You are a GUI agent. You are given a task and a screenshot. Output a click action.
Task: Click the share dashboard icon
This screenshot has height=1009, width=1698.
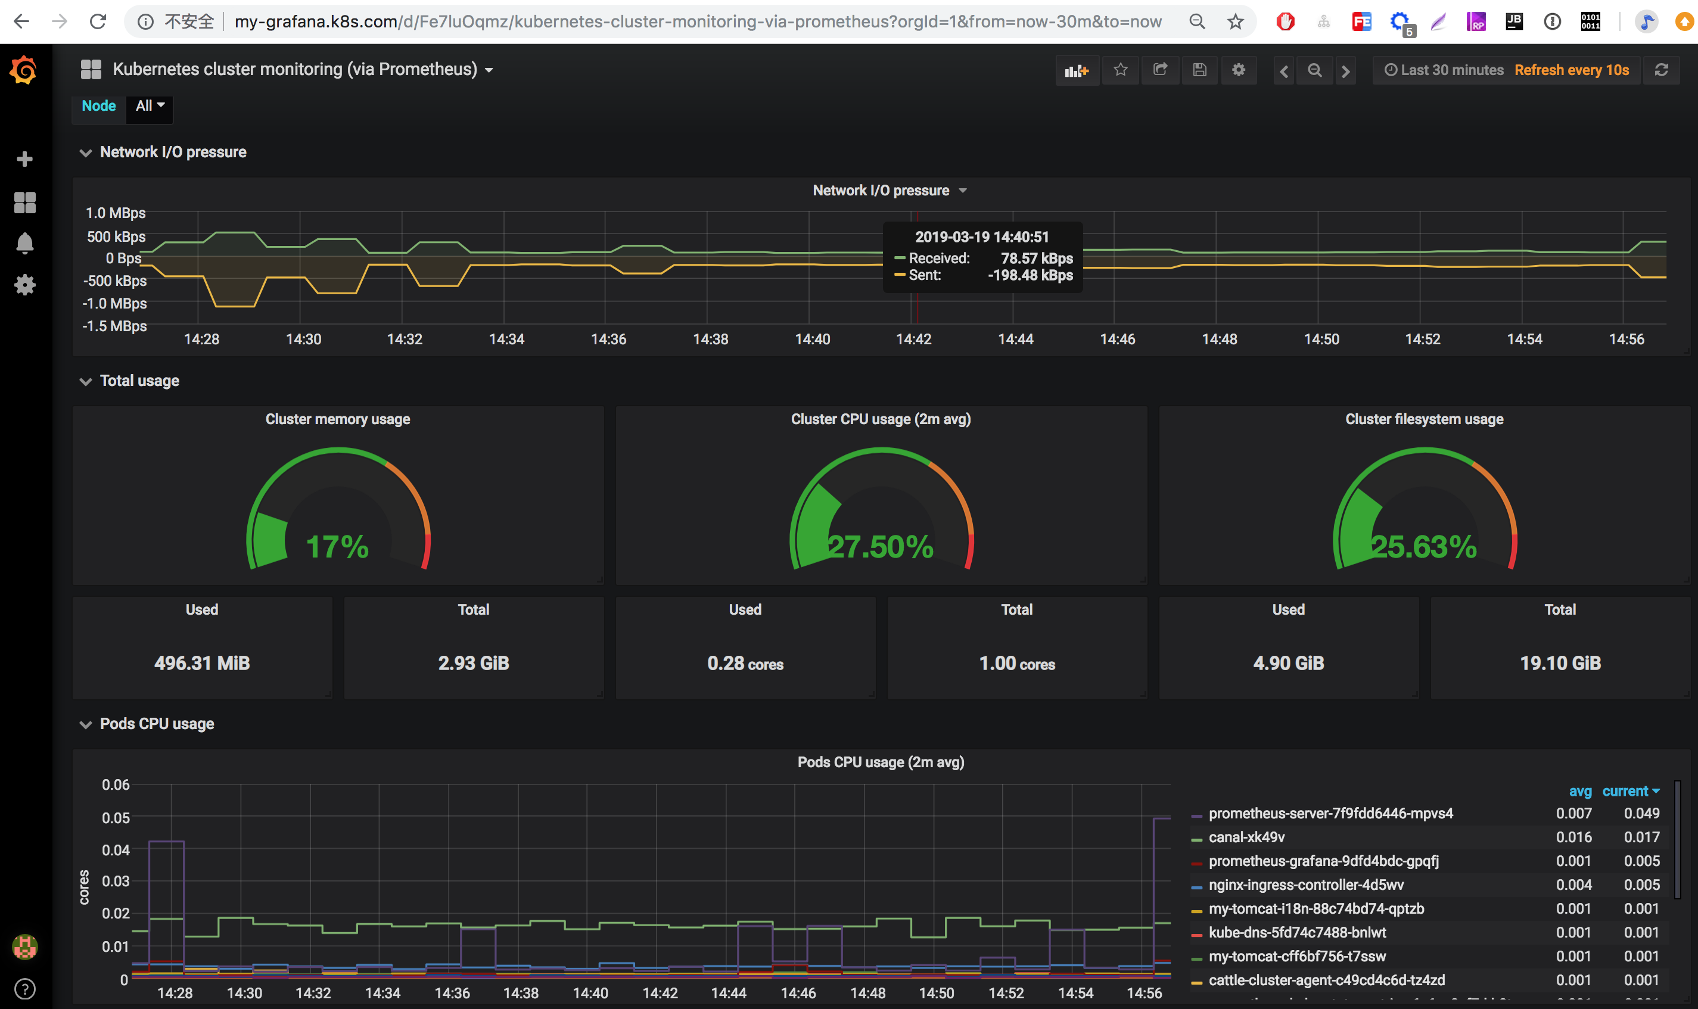pos(1159,70)
